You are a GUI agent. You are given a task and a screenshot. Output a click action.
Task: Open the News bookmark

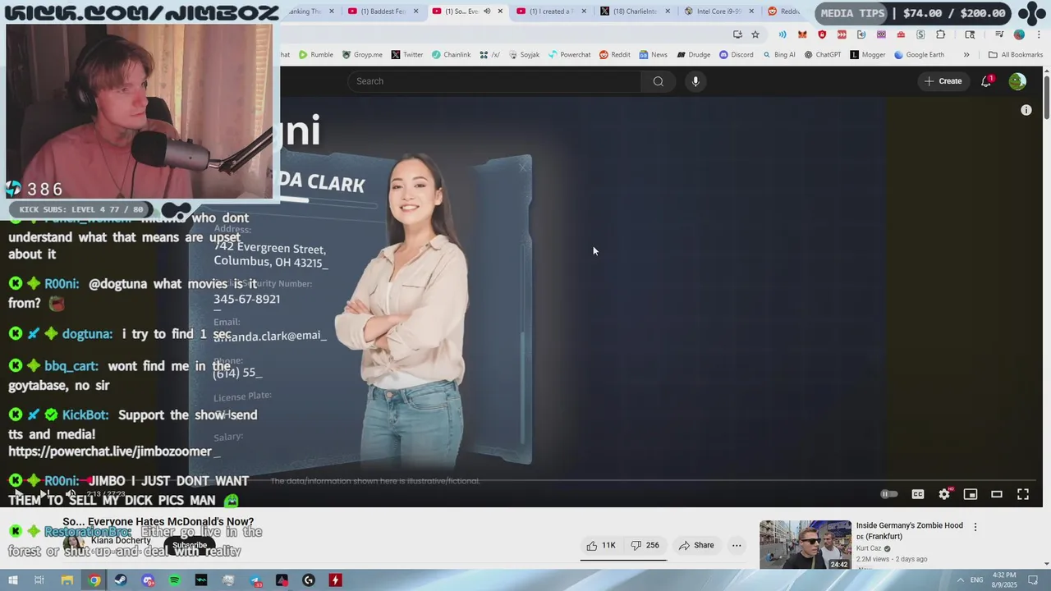[653, 55]
